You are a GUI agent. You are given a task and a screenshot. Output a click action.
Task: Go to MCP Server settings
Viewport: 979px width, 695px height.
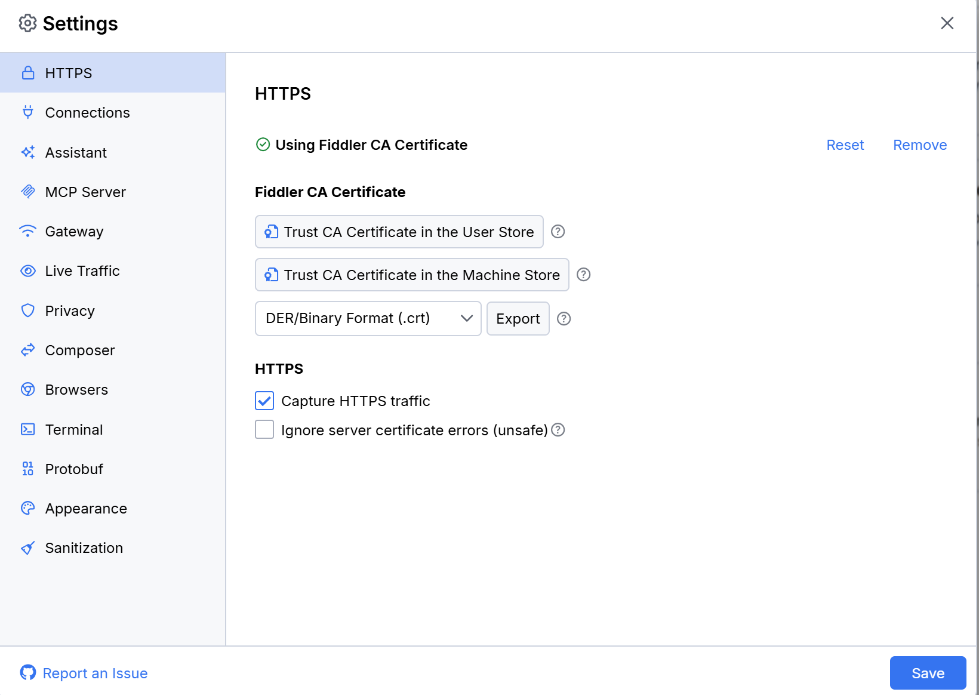point(113,192)
